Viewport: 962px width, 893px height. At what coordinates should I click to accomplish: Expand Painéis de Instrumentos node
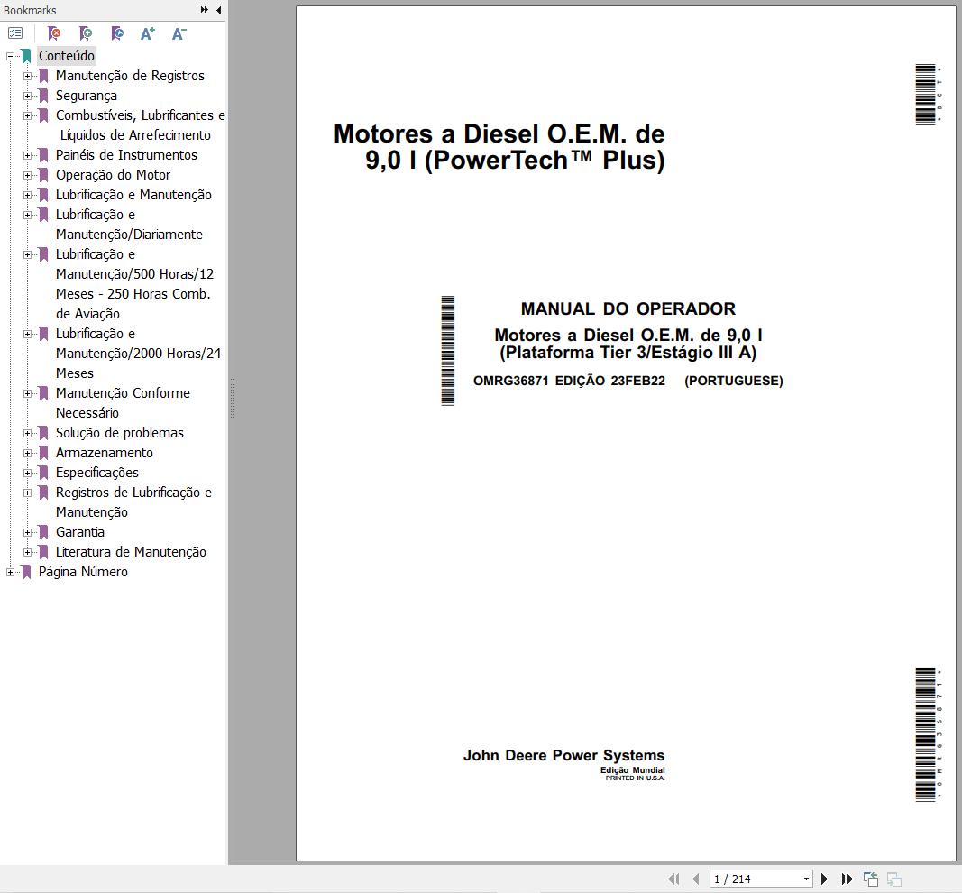[x=27, y=155]
